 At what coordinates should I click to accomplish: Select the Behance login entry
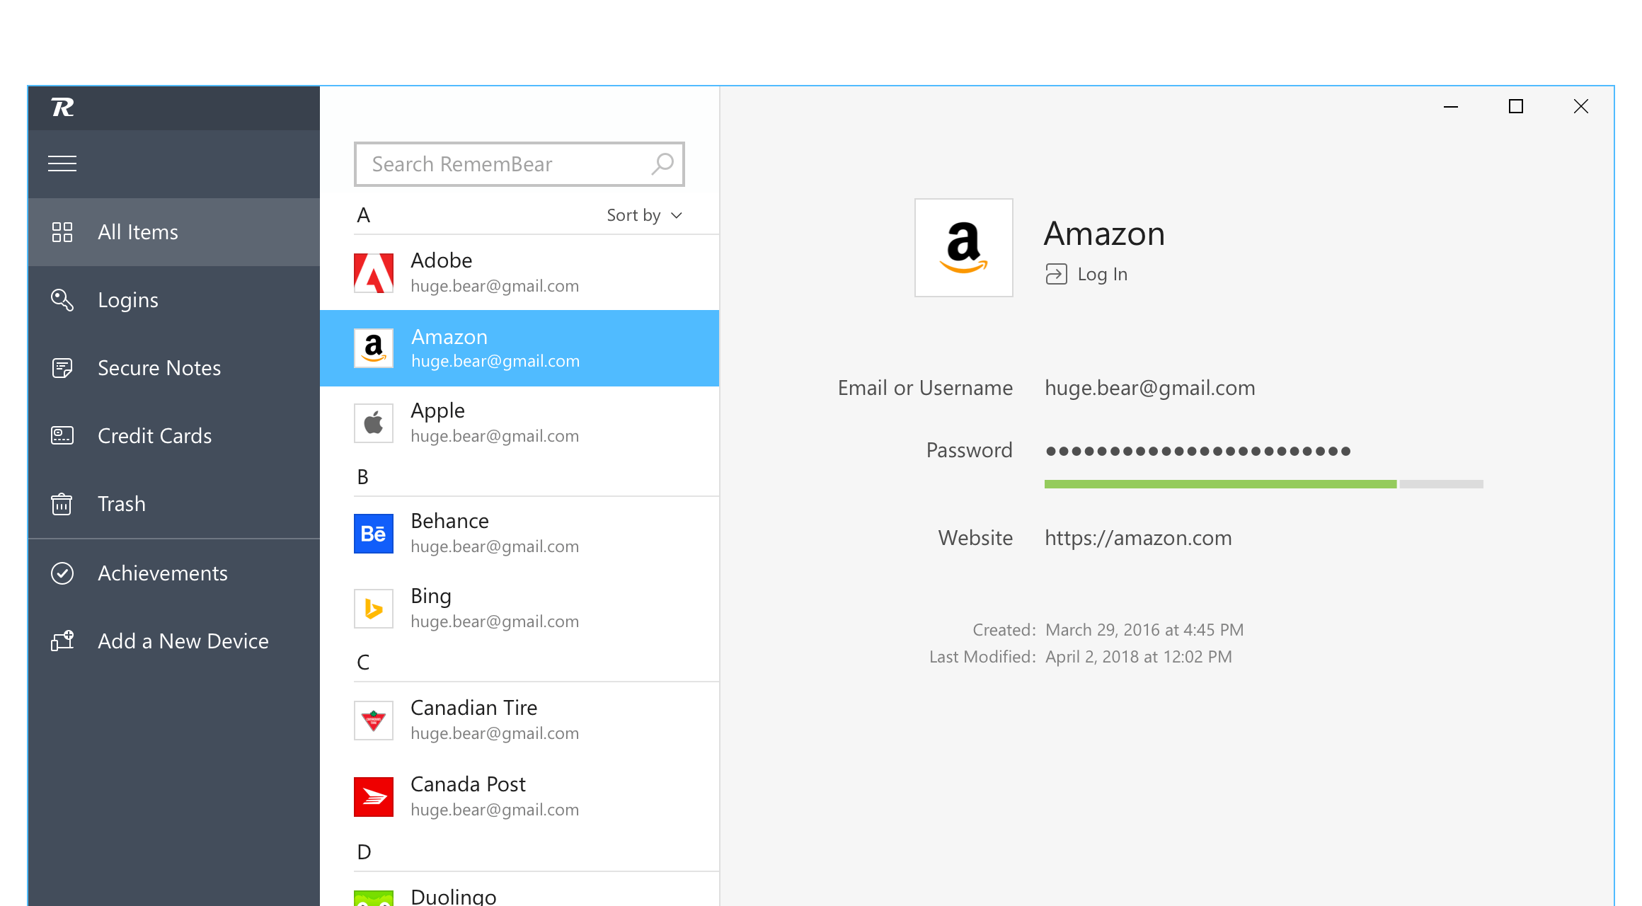[519, 532]
